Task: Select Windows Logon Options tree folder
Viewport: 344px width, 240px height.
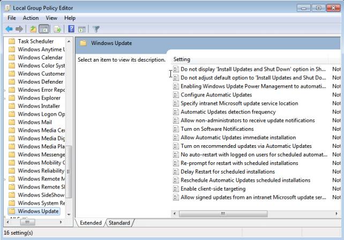Action: (41, 114)
